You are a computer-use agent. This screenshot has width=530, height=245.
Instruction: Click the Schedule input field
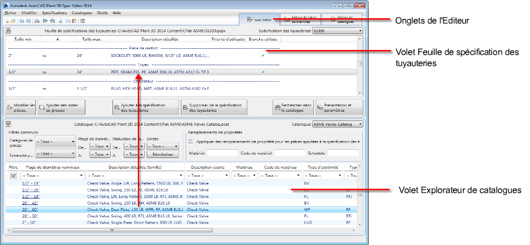(x=343, y=153)
